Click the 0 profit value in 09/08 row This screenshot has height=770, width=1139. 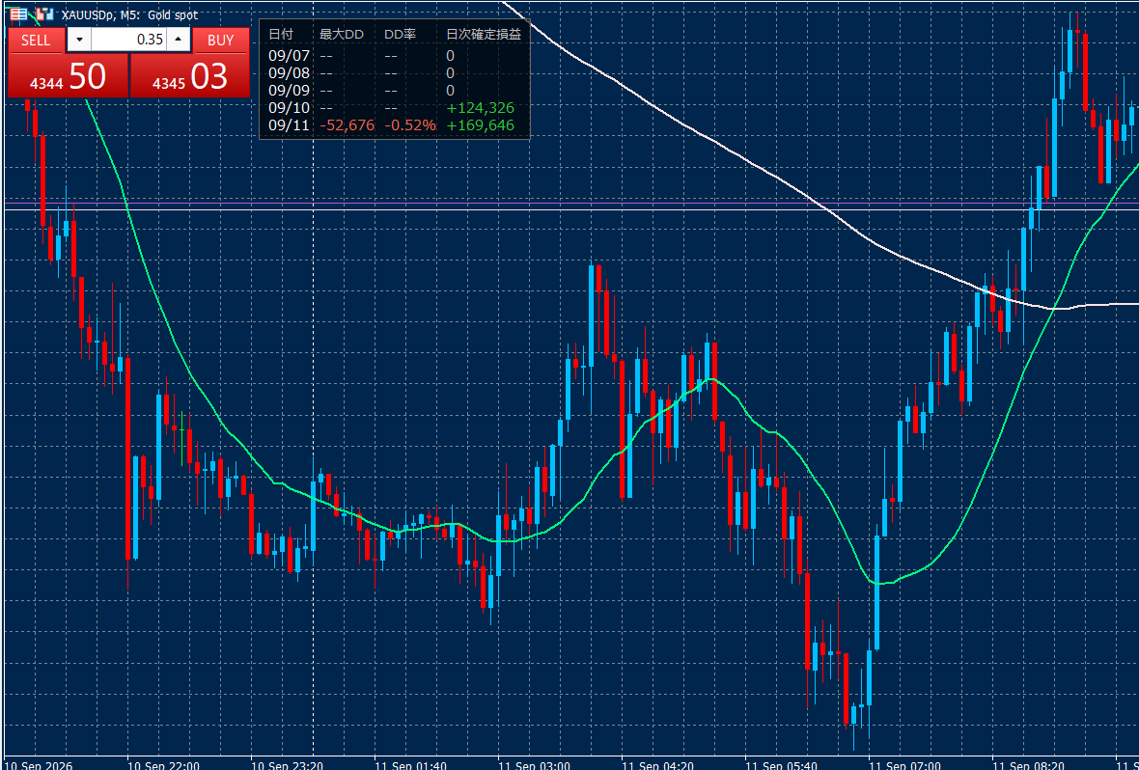click(x=451, y=73)
